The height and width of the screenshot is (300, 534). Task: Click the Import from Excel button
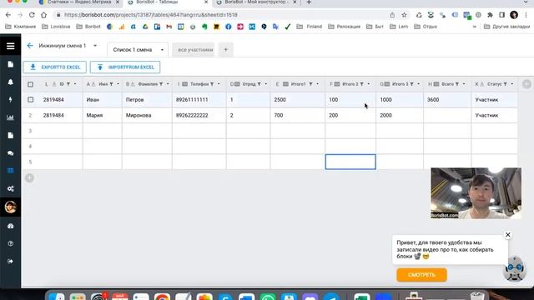125,67
